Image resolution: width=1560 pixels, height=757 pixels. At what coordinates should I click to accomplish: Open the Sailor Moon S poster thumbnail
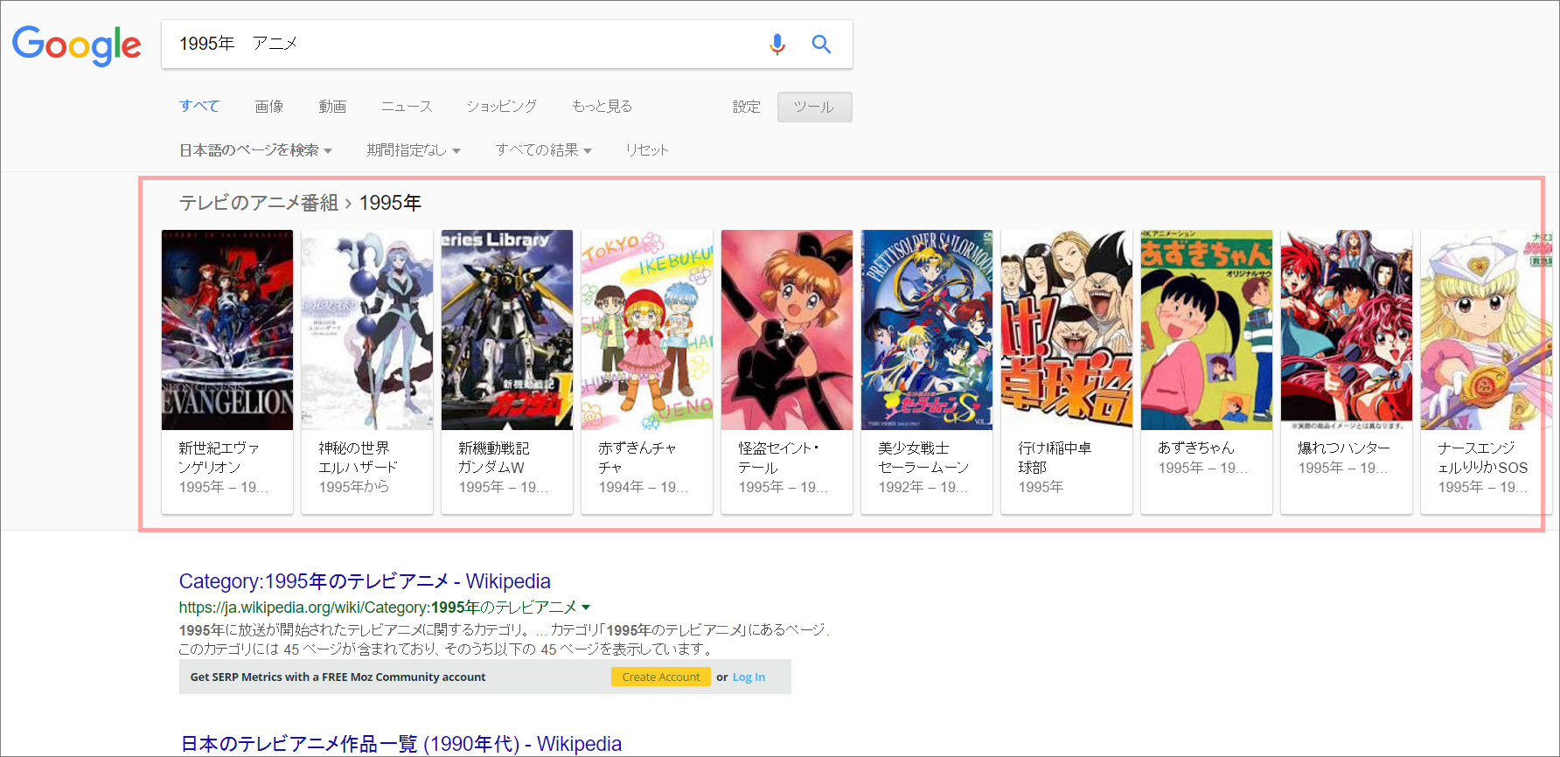927,330
